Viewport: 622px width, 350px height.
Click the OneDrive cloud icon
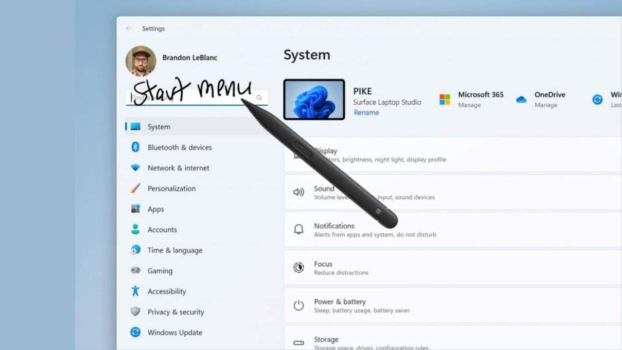(521, 99)
